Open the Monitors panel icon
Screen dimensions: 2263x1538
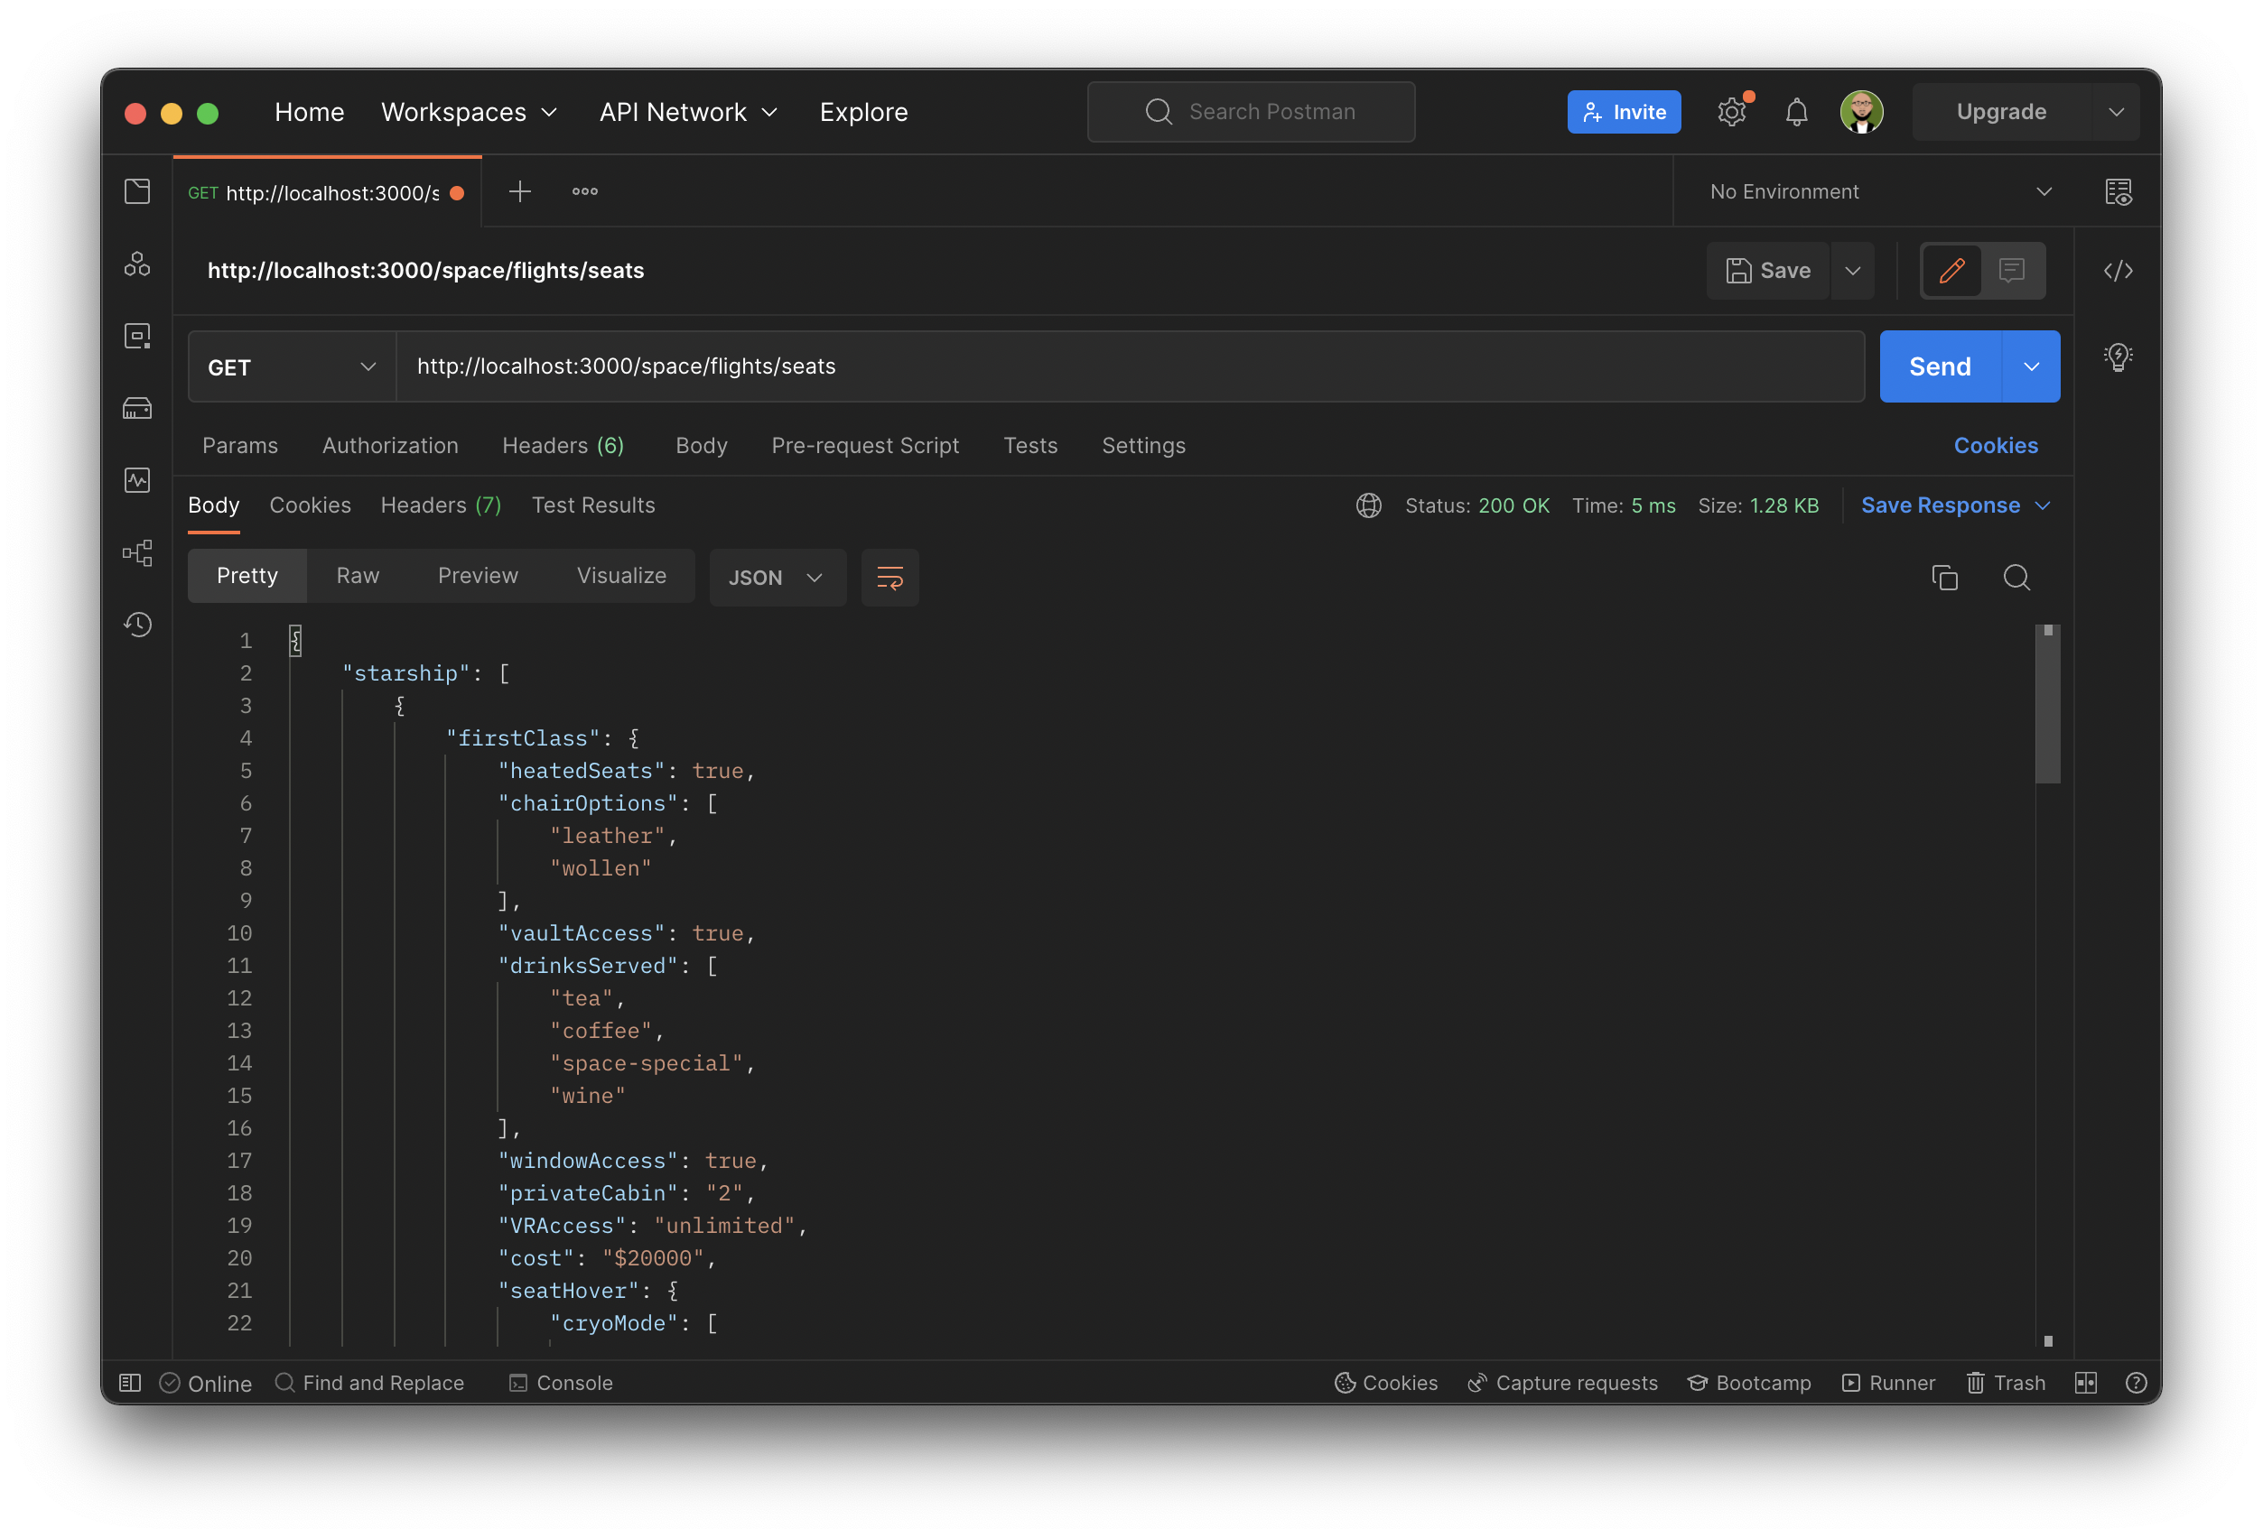coord(137,480)
